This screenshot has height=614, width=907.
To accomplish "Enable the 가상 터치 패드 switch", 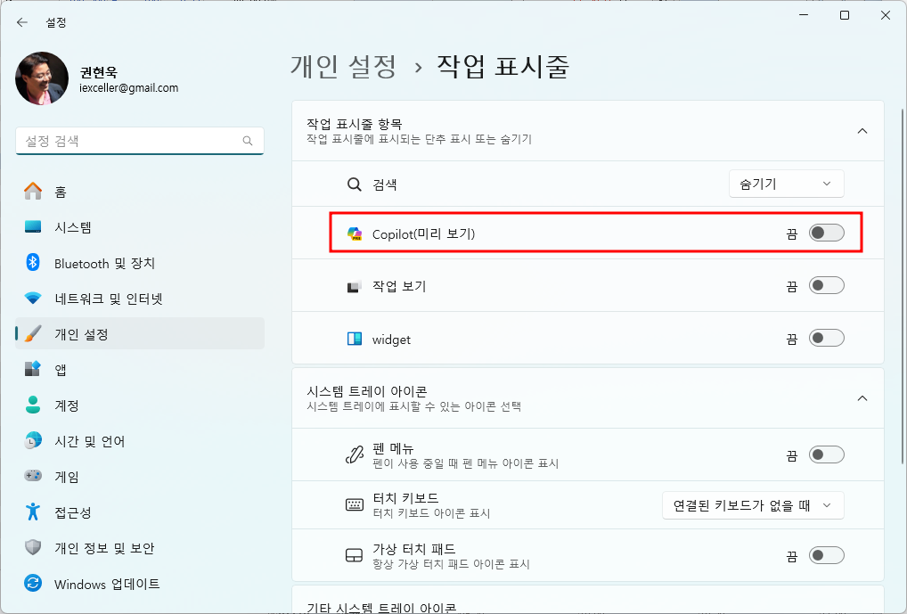I will [826, 555].
